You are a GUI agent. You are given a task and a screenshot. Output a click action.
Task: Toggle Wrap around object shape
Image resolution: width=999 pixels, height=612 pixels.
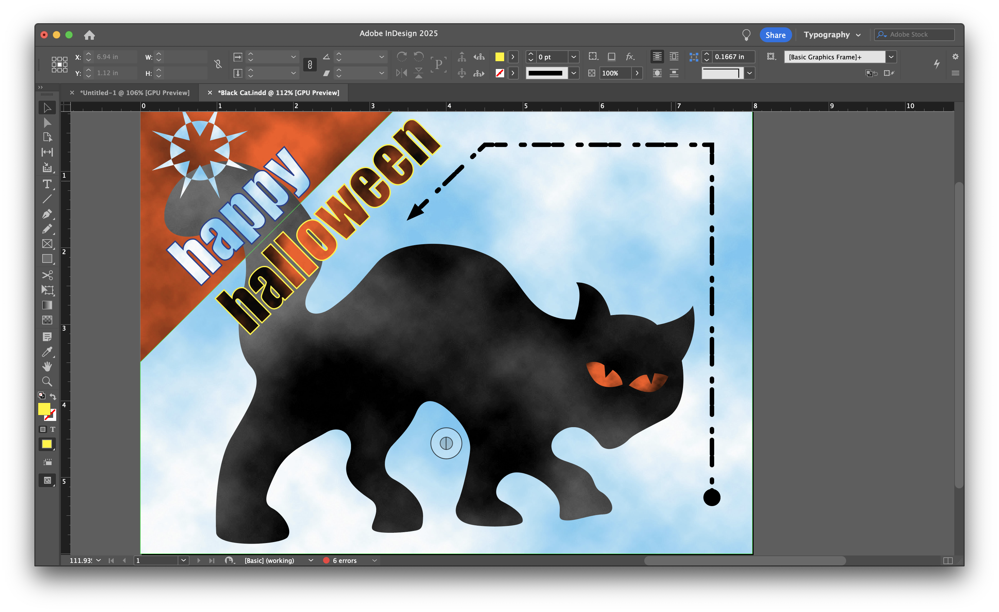[657, 73]
